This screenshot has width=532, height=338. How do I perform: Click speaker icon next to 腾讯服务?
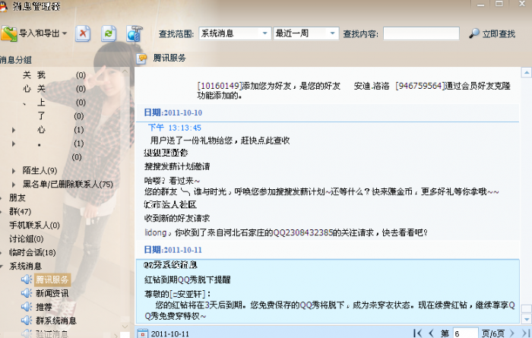27,280
